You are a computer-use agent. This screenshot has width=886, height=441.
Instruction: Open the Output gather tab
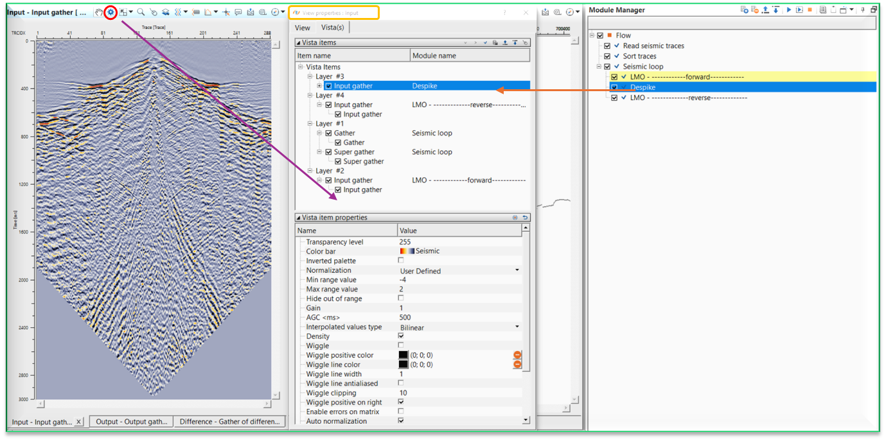(x=130, y=422)
